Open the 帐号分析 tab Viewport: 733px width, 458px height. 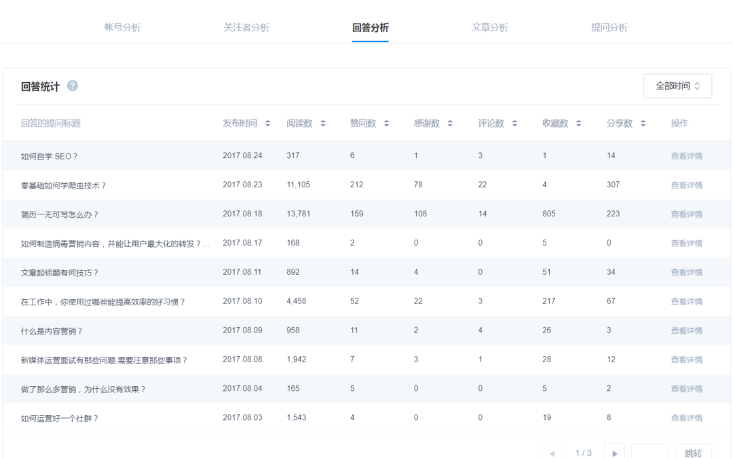point(122,28)
